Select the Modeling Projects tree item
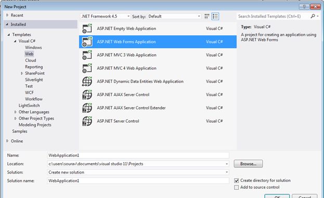 point(35,125)
